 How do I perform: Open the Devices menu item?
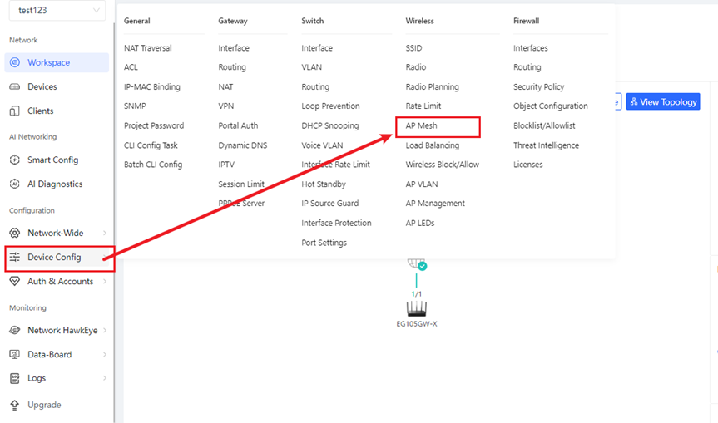point(57,86)
